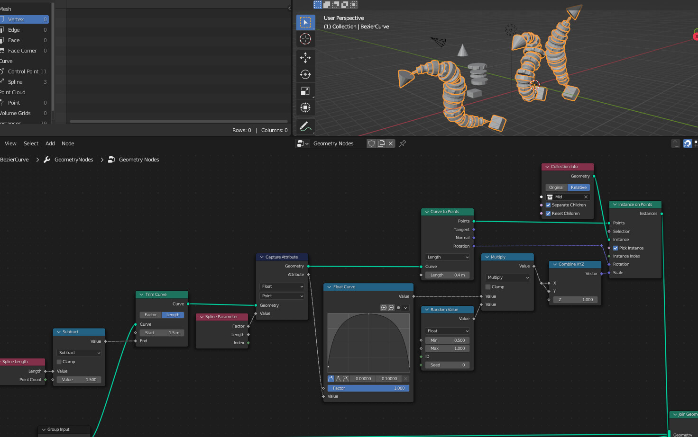Open the node editor Select menu
The width and height of the screenshot is (698, 437).
click(31, 143)
